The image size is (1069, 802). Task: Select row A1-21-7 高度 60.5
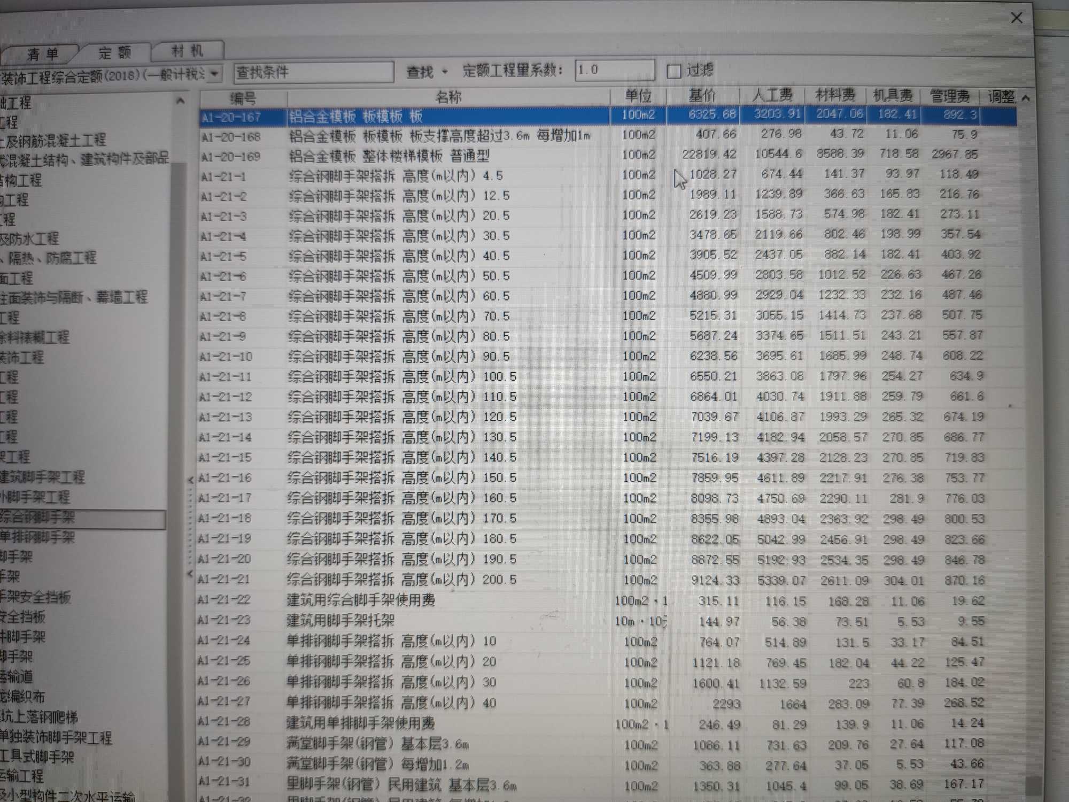click(x=608, y=296)
